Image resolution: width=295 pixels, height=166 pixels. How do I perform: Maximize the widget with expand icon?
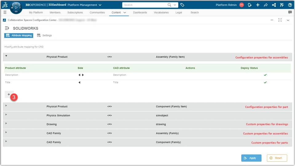tap(280, 20)
